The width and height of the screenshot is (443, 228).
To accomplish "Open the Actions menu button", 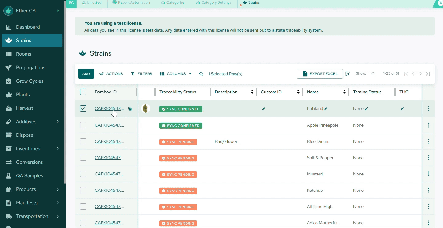I will point(111,74).
